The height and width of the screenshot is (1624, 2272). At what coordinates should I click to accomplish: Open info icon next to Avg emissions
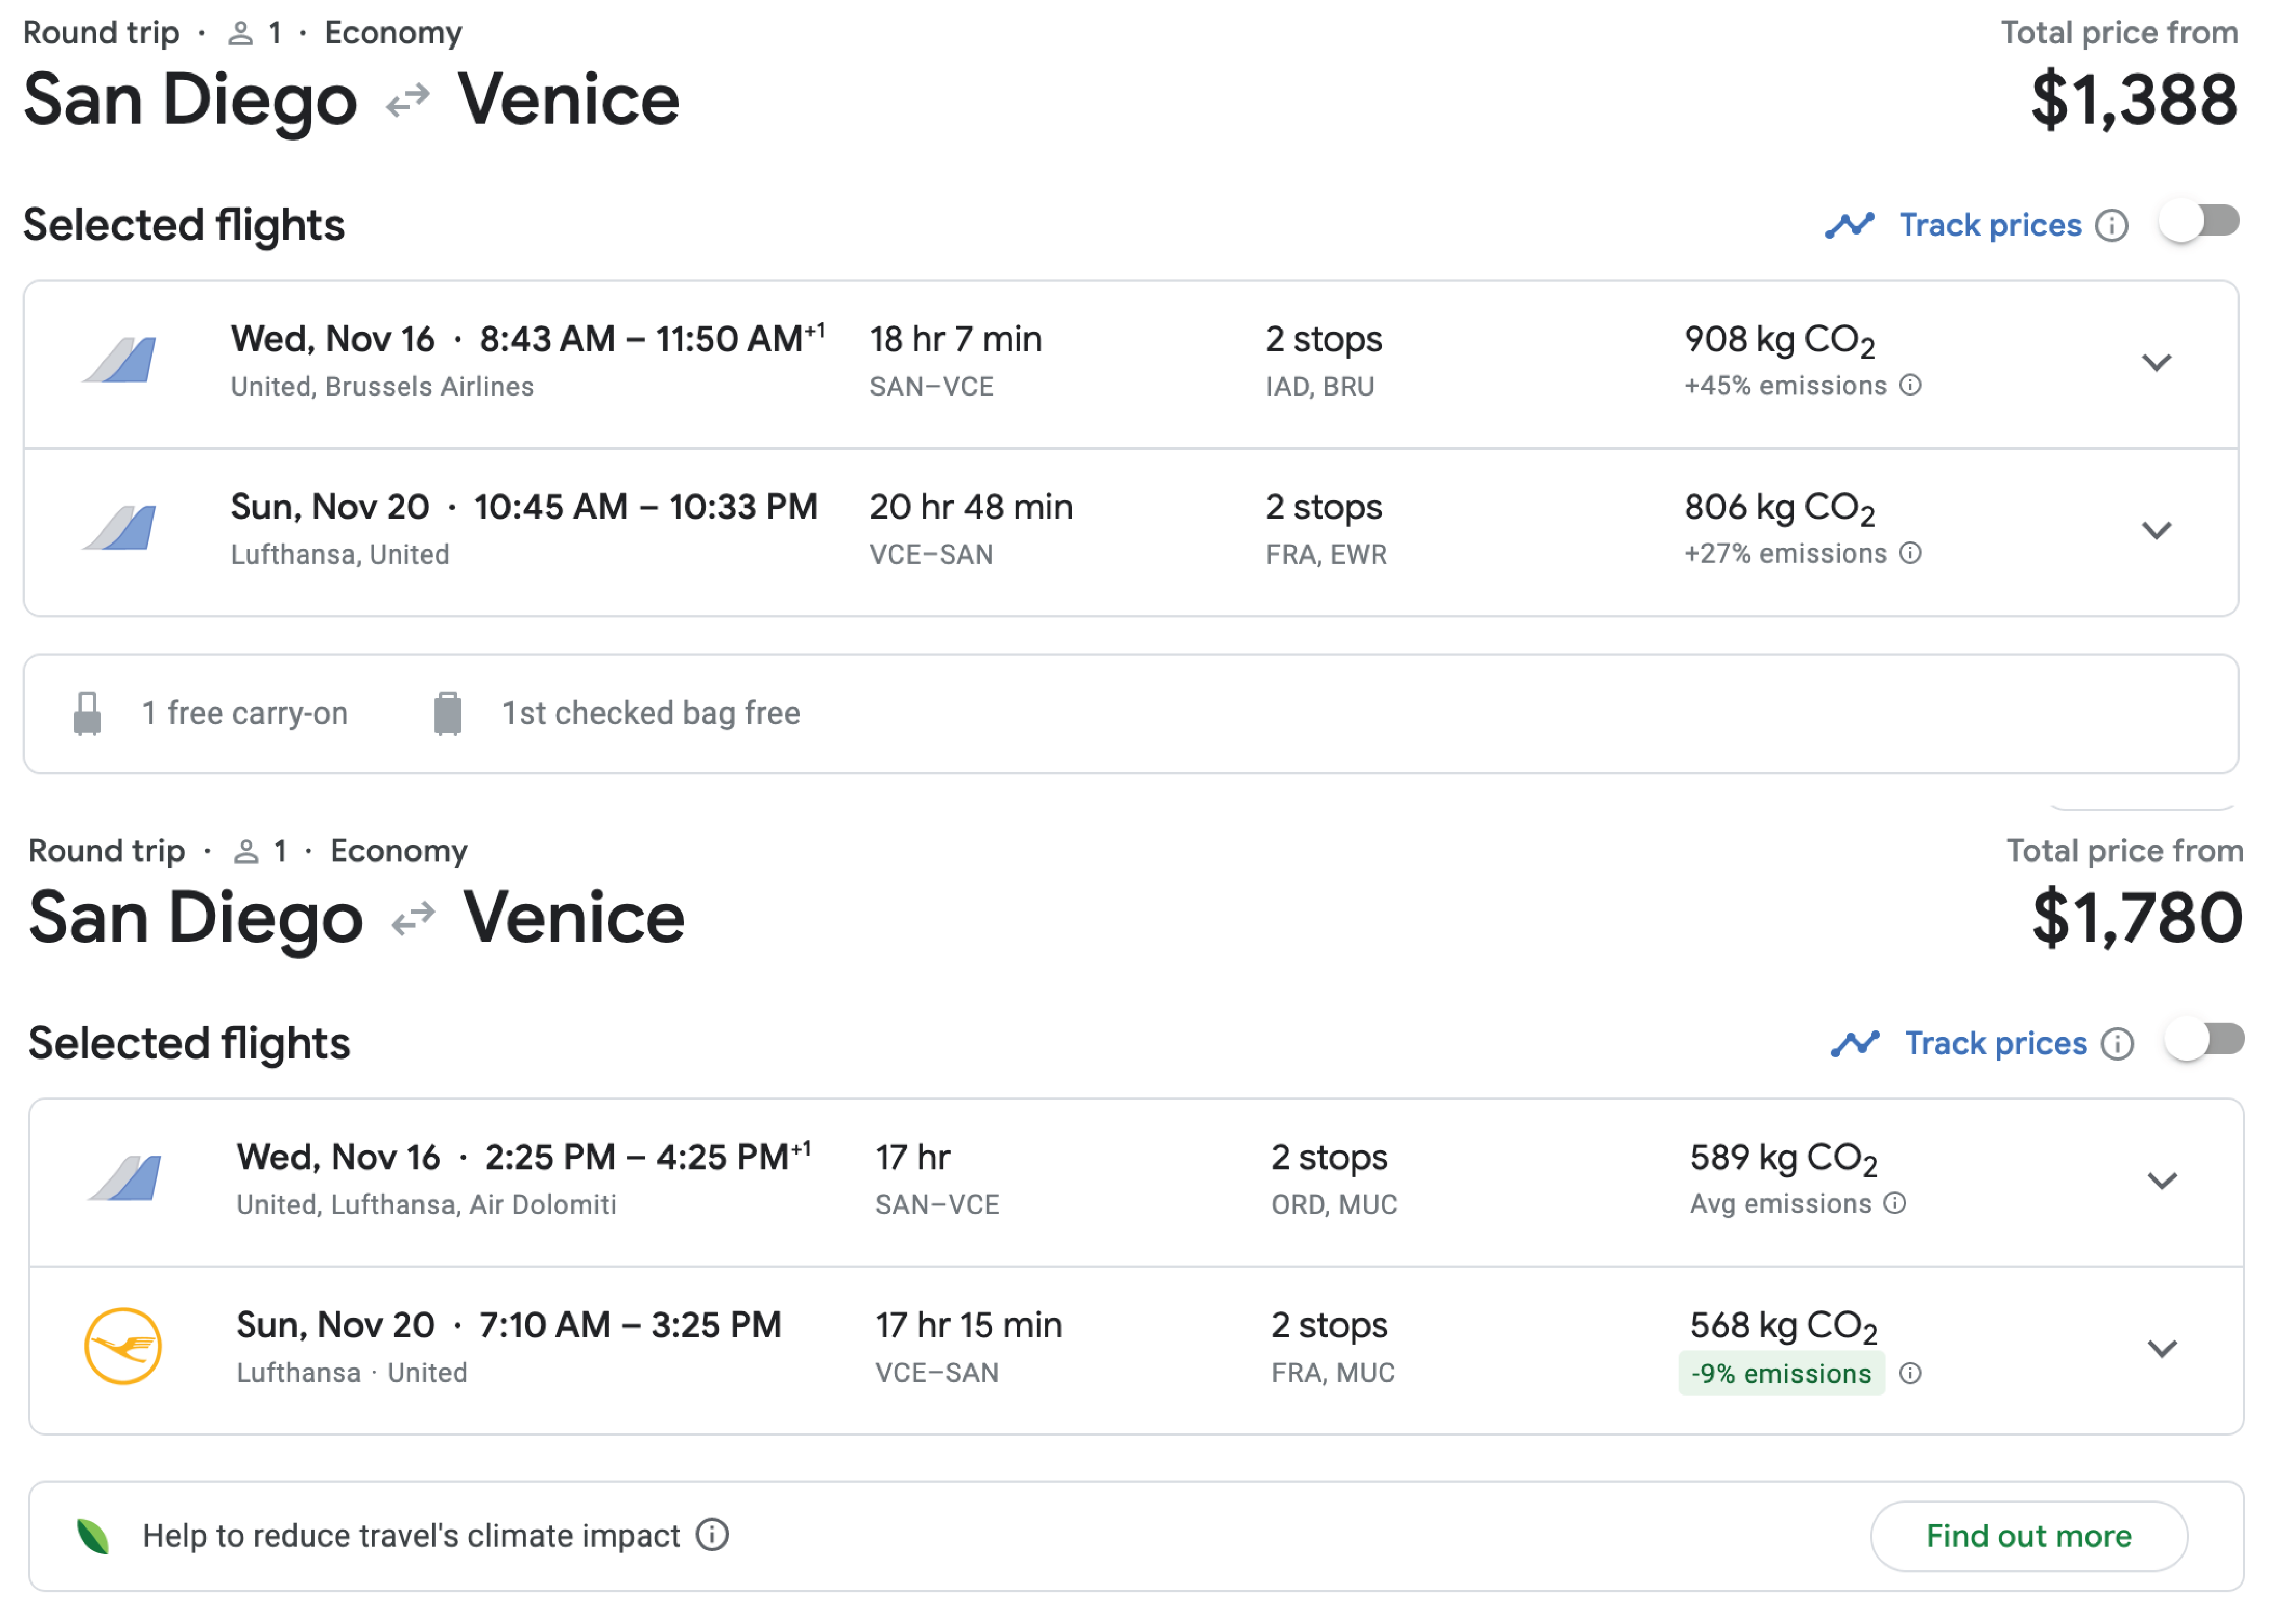coord(1895,1203)
